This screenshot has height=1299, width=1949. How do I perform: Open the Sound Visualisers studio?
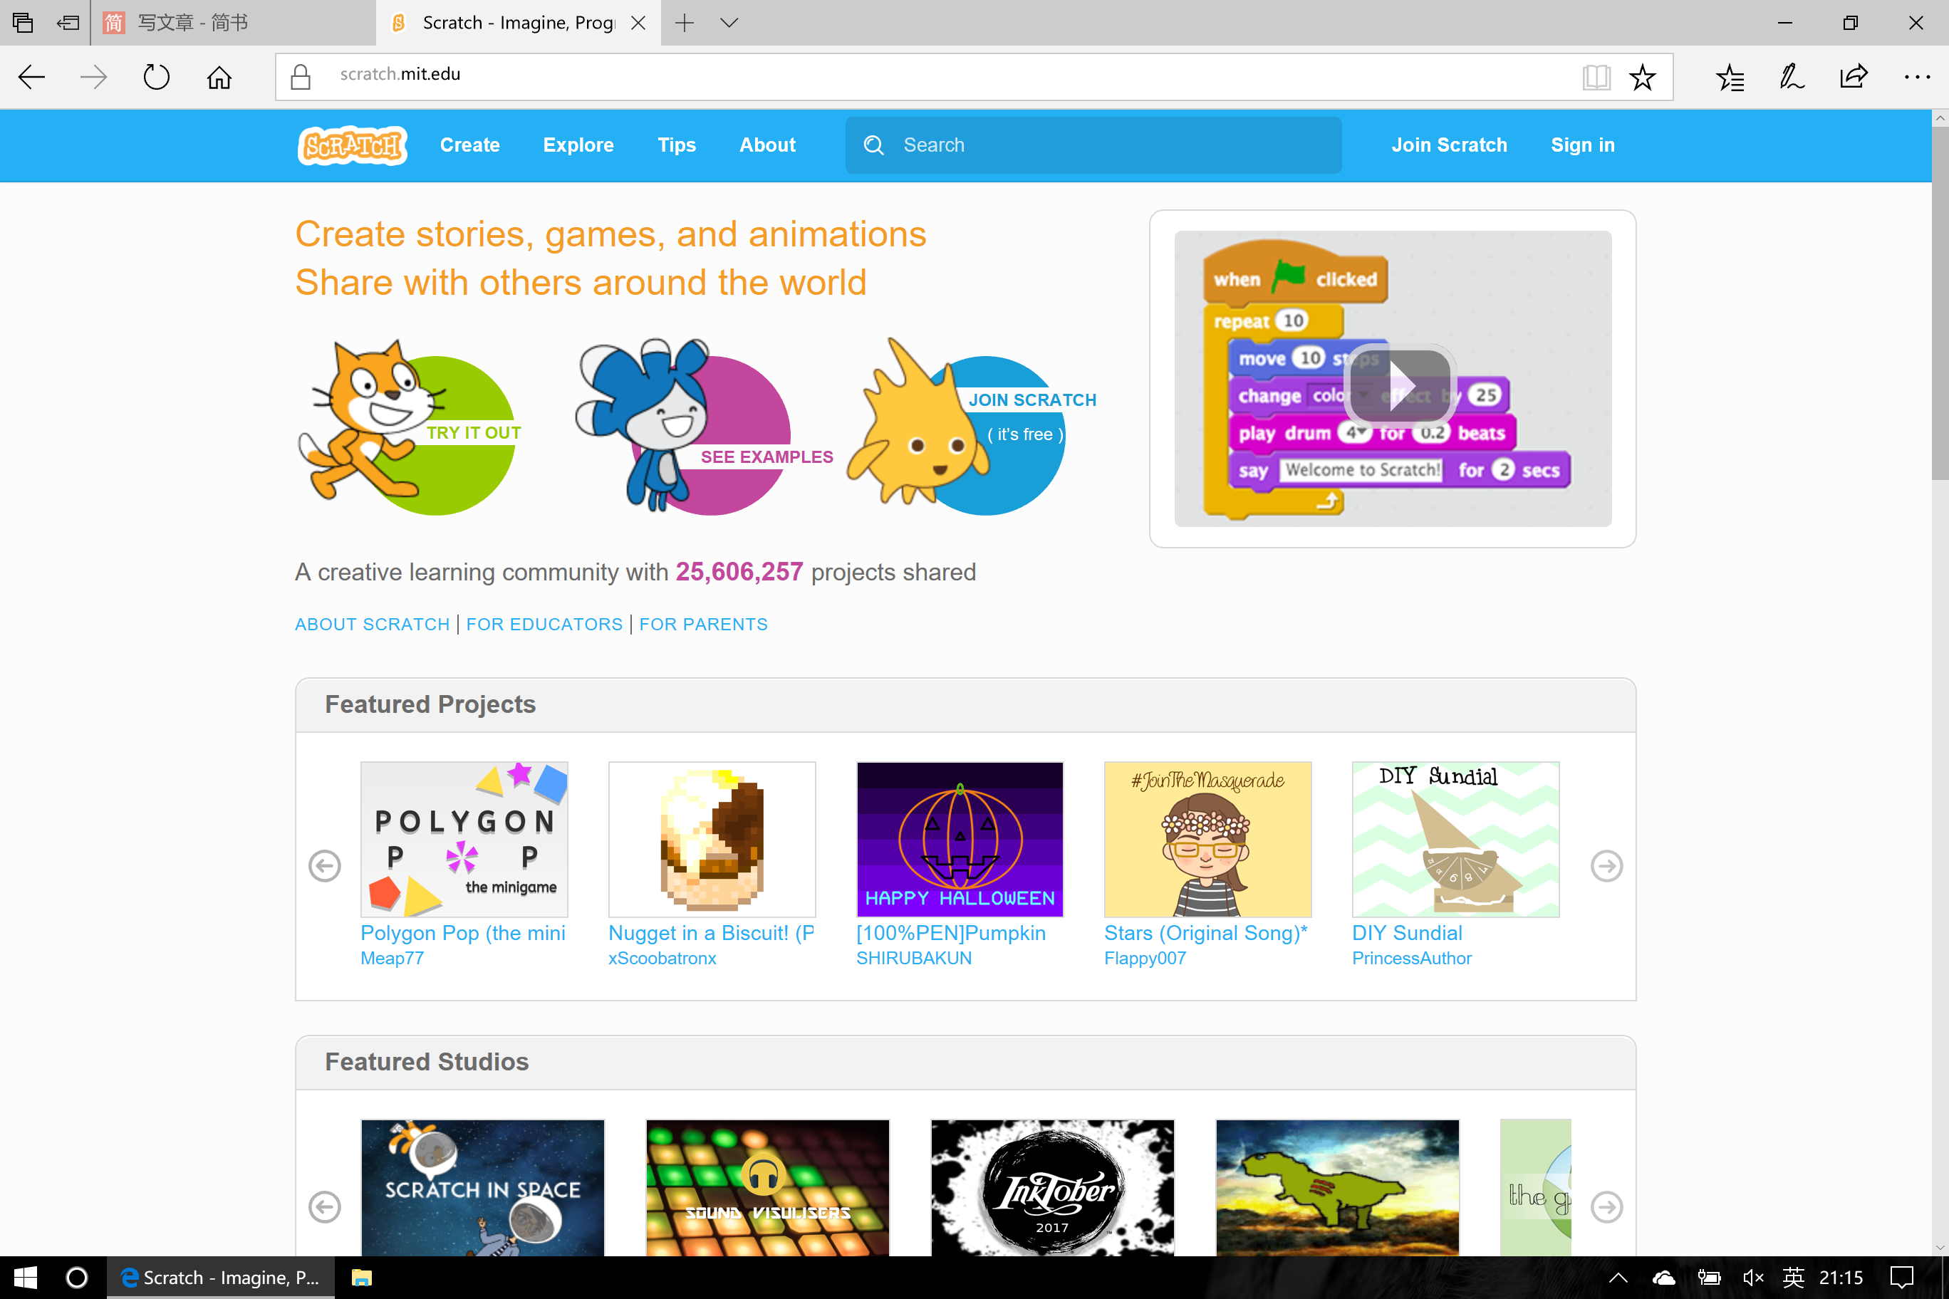pos(767,1188)
